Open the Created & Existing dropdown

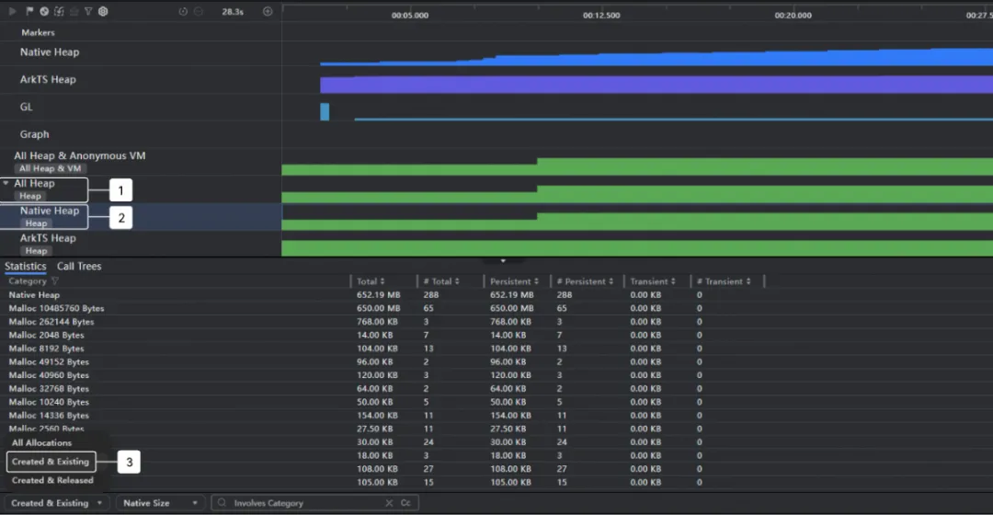coord(57,503)
